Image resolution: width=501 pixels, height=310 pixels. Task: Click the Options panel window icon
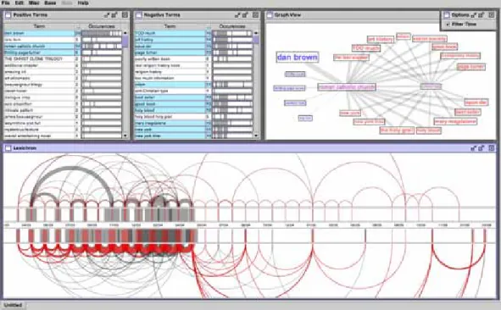(x=447, y=15)
